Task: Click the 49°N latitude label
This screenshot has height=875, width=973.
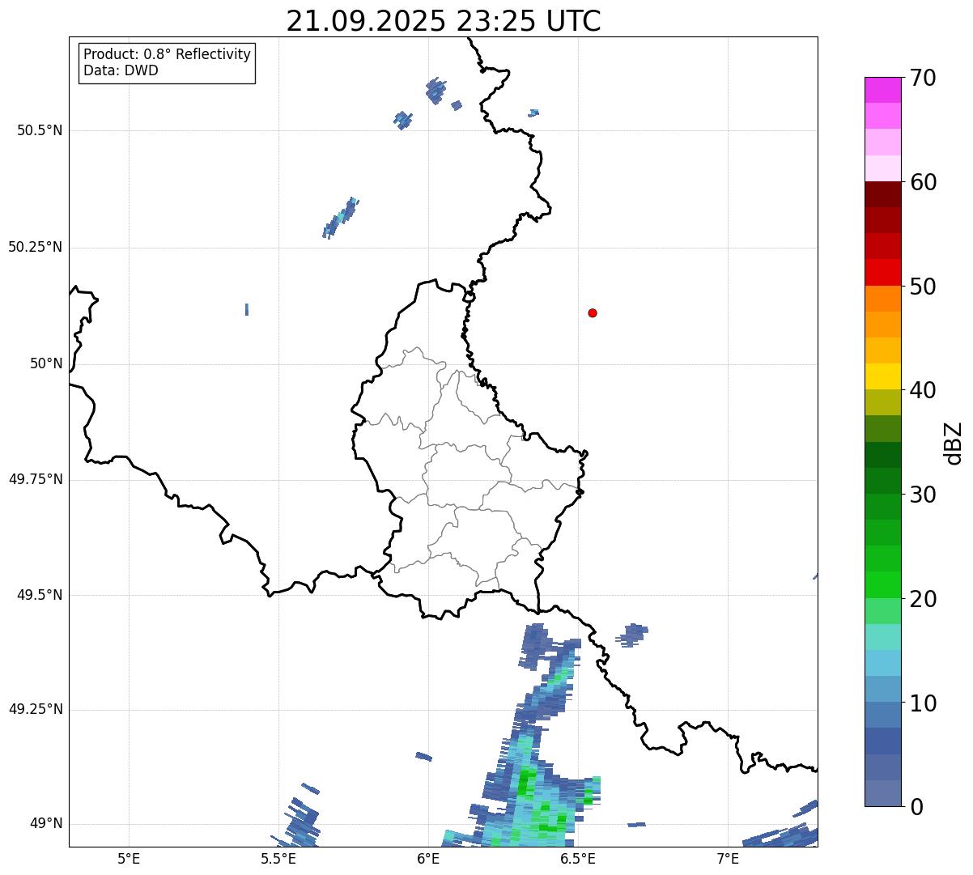Action: point(46,823)
